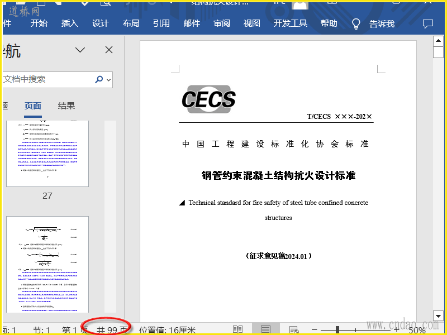Select the 审阅 ribbon tab

(x=222, y=23)
